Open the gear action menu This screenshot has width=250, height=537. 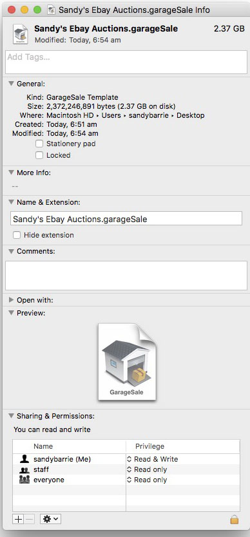(x=51, y=519)
